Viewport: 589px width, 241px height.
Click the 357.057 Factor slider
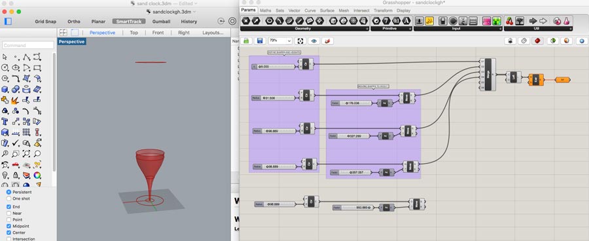tap(351, 173)
